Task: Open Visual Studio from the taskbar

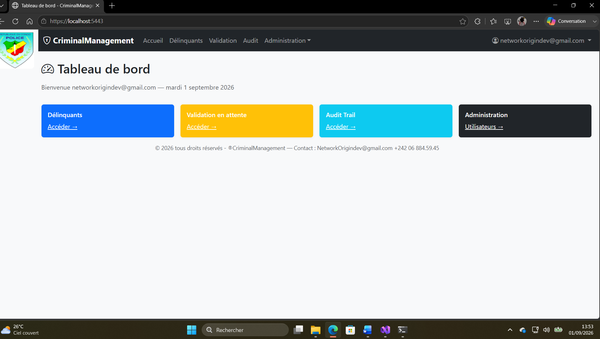Action: 385,330
